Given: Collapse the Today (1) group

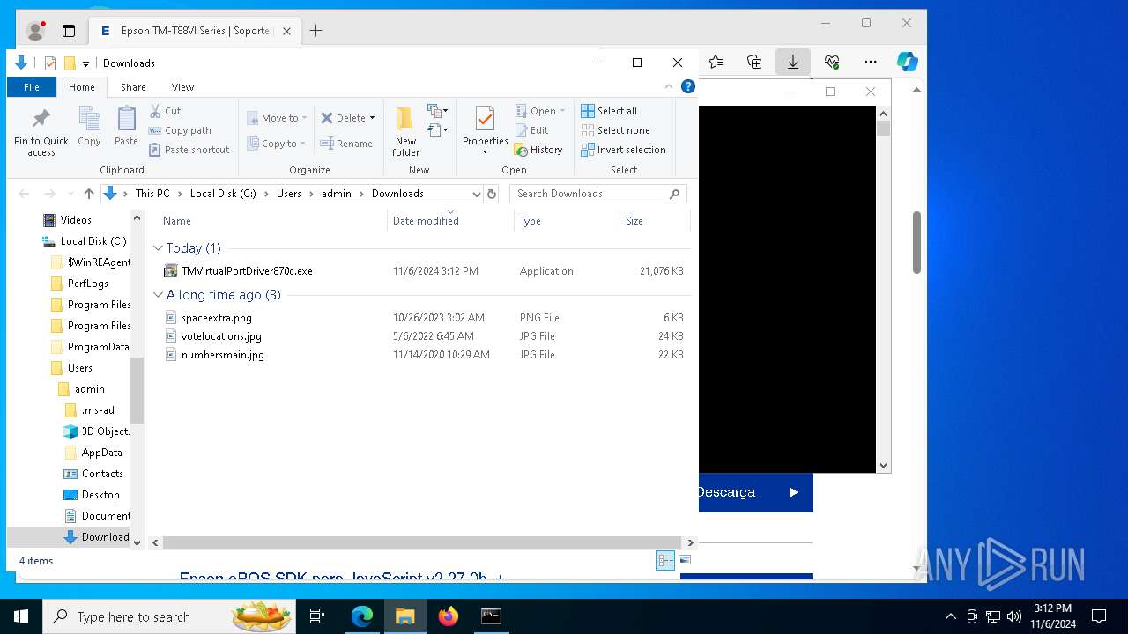Looking at the screenshot, I should [158, 248].
